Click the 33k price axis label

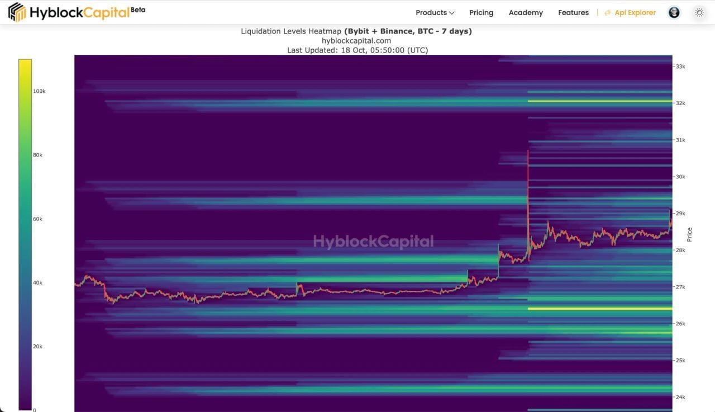tap(680, 67)
